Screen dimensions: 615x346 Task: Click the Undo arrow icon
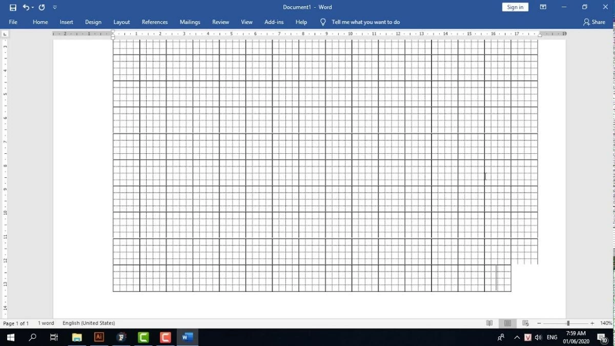click(26, 7)
